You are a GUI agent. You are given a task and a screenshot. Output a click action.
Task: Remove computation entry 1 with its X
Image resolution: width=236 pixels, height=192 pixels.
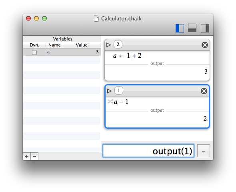[x=204, y=91]
